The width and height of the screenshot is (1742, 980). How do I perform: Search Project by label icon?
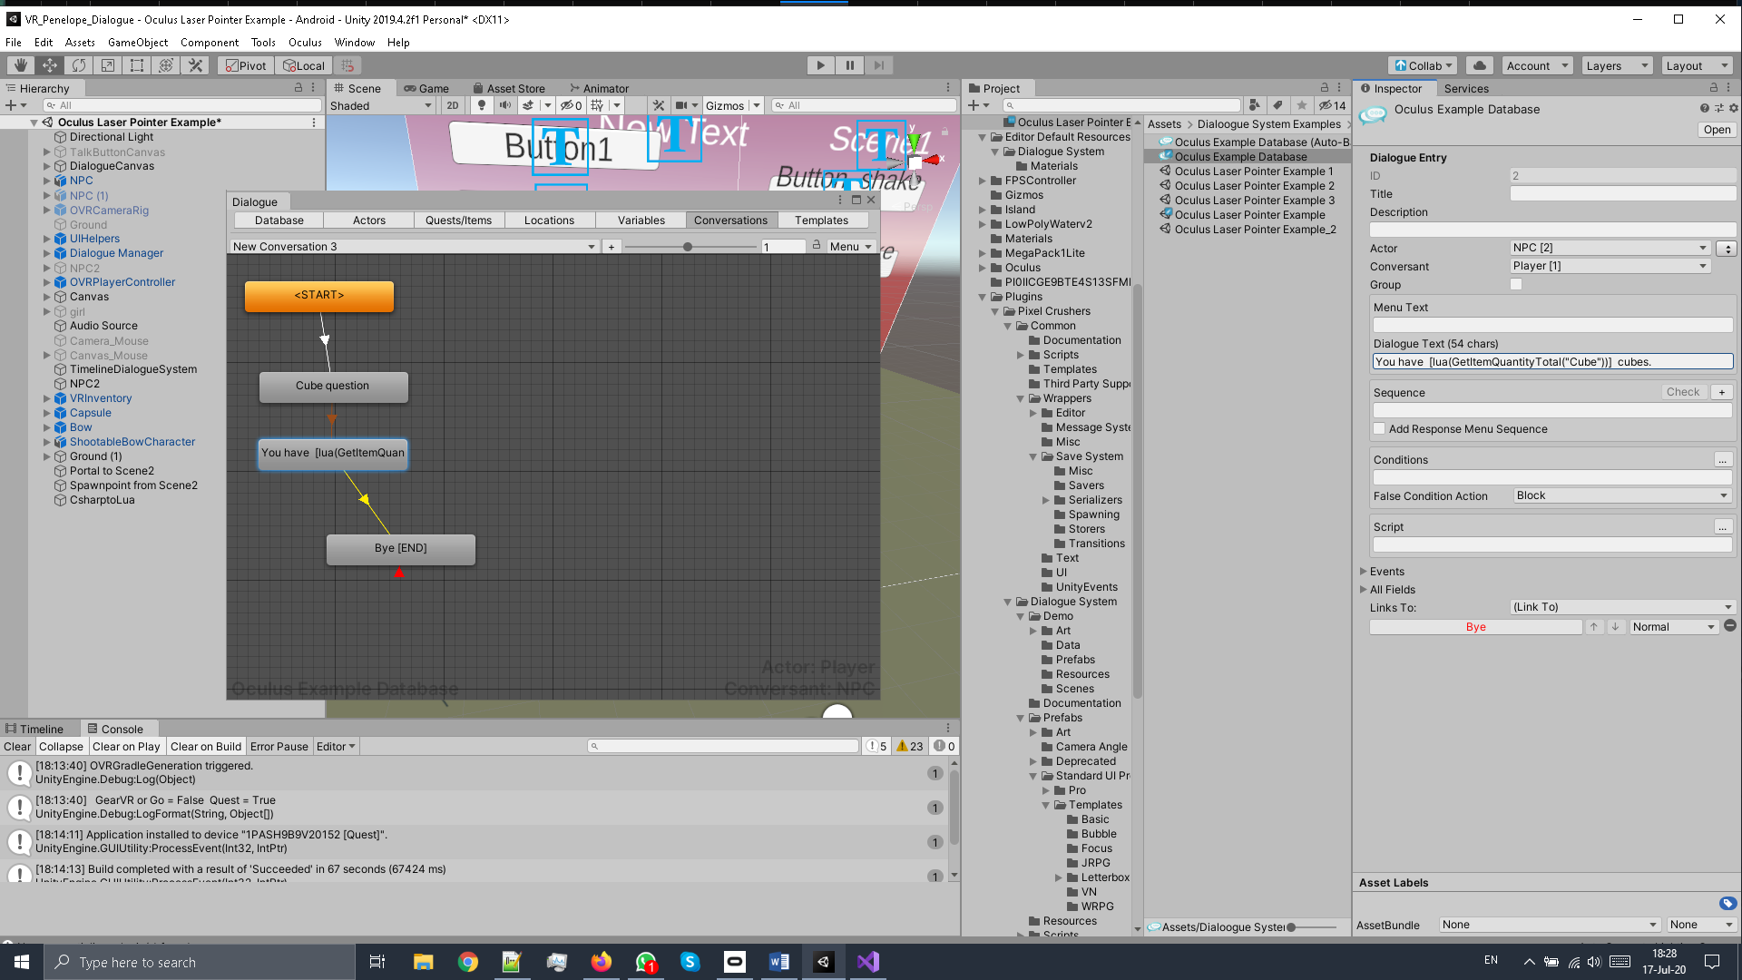click(1277, 105)
